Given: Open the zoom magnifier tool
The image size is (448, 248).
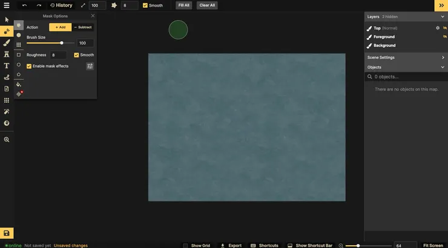Looking at the screenshot, I should click(x=7, y=139).
